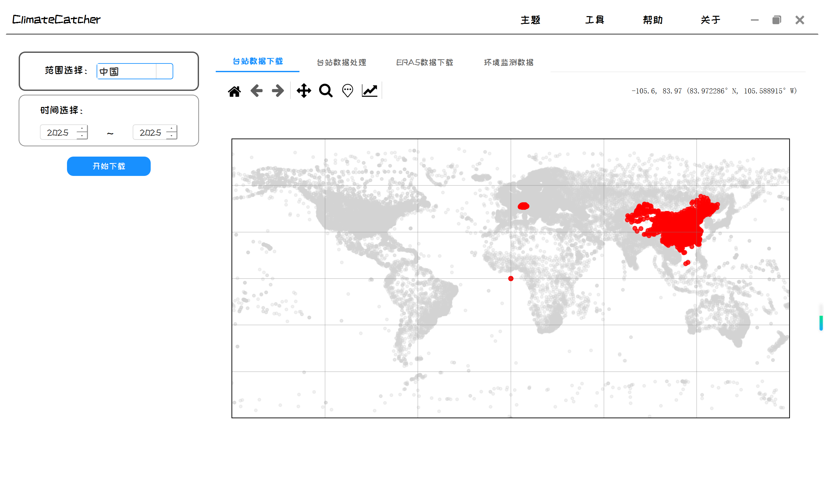The image size is (824, 492).
Task: Open the 主题 menu
Action: pyautogui.click(x=530, y=20)
